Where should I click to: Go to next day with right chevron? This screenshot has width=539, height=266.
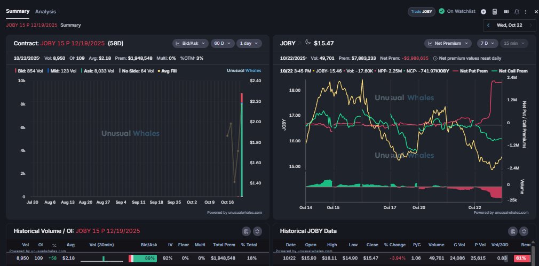tap(530, 25)
